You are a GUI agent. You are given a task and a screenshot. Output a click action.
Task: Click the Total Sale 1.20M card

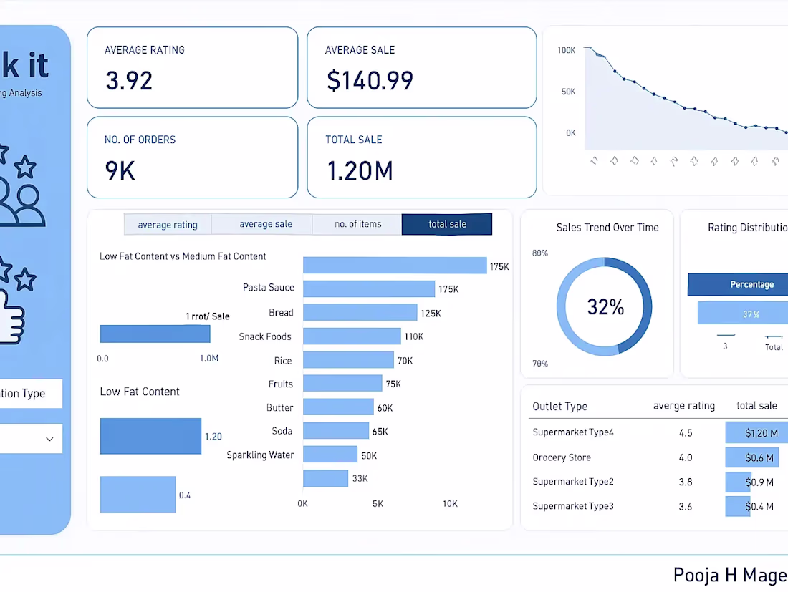422,157
